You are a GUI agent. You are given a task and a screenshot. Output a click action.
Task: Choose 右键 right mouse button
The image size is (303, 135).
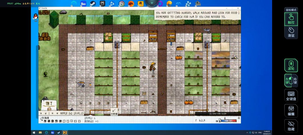coord(295,81)
